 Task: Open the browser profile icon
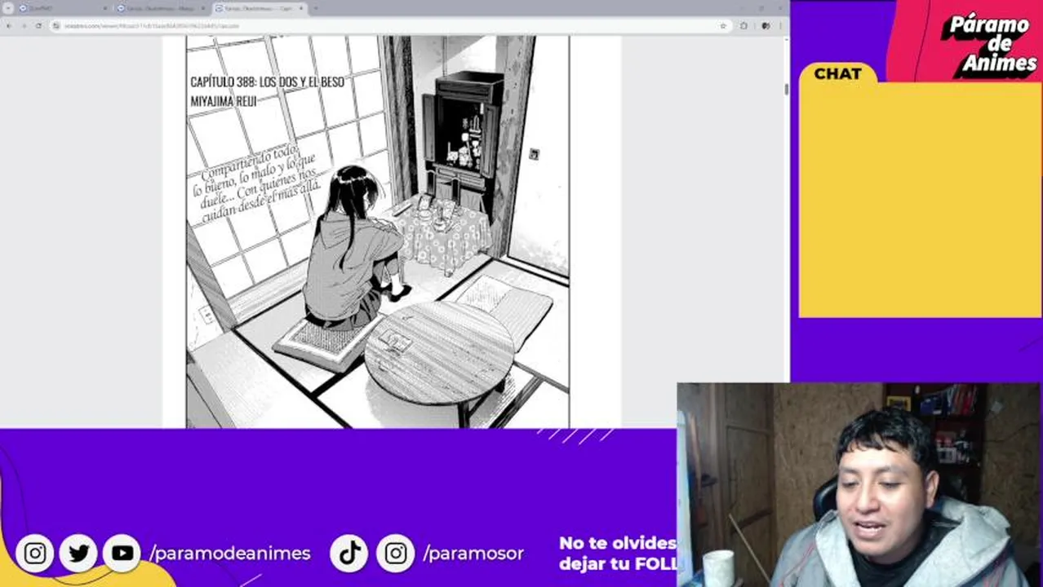[x=765, y=25]
